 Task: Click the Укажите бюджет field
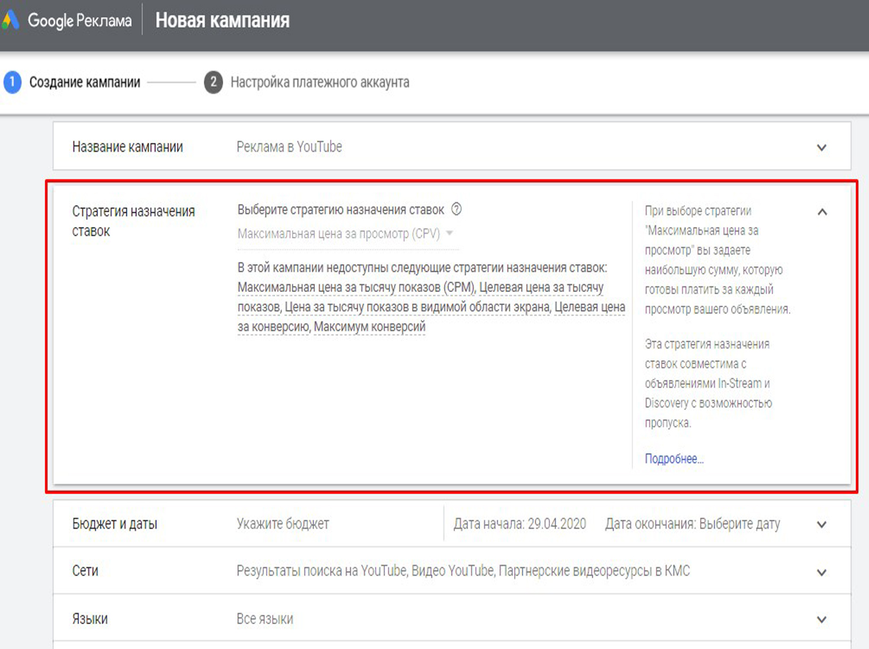click(283, 524)
